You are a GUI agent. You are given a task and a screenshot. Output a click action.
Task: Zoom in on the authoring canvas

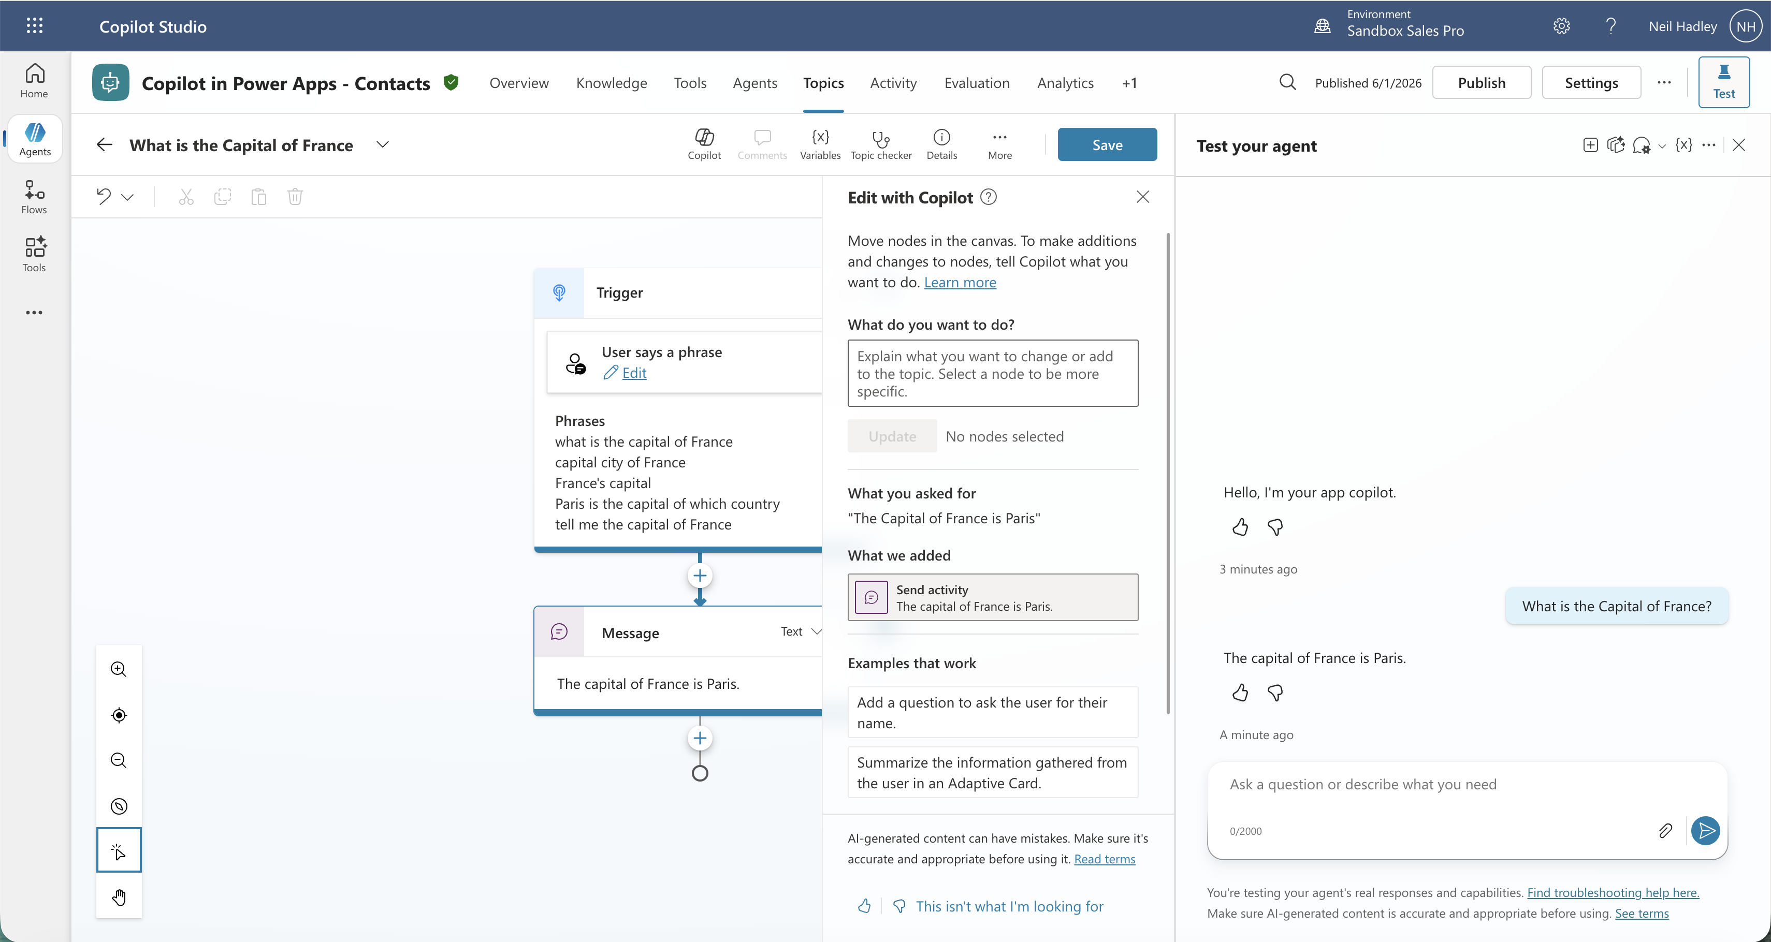tap(119, 669)
